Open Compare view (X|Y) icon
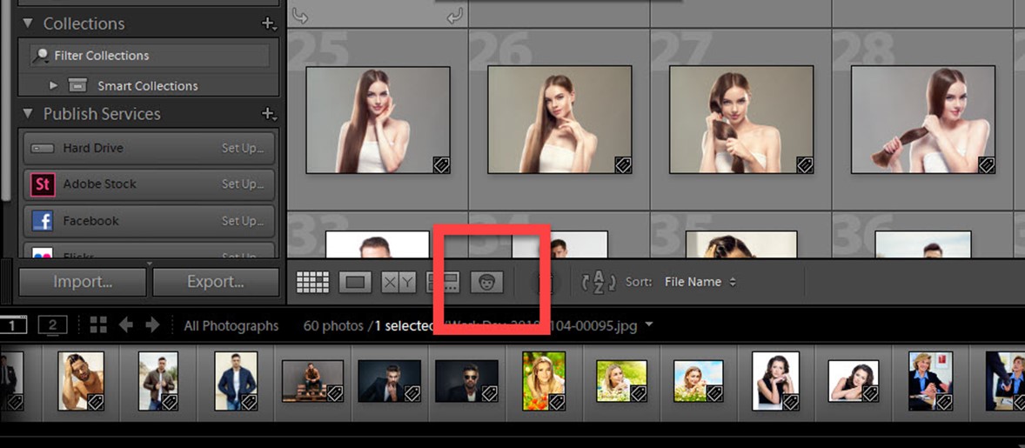 399,282
